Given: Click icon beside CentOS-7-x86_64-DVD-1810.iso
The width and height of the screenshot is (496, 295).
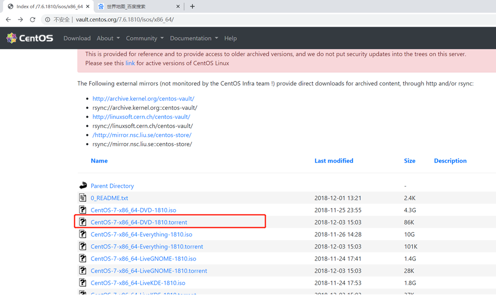Looking at the screenshot, I should pyautogui.click(x=82, y=210).
